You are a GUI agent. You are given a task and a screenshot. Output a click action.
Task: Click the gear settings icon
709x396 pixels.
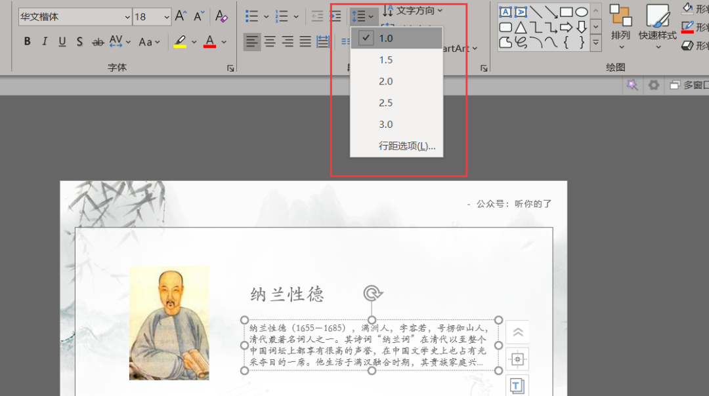654,85
